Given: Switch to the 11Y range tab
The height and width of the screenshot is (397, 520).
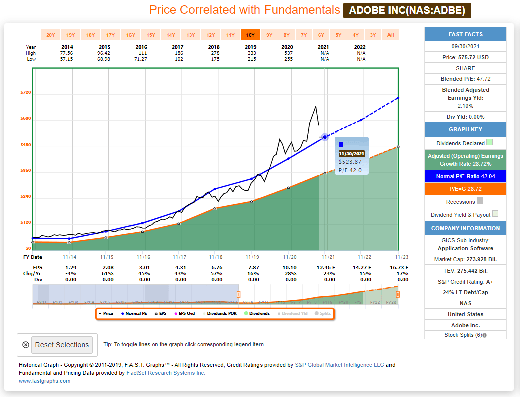Looking at the screenshot, I should [230, 35].
